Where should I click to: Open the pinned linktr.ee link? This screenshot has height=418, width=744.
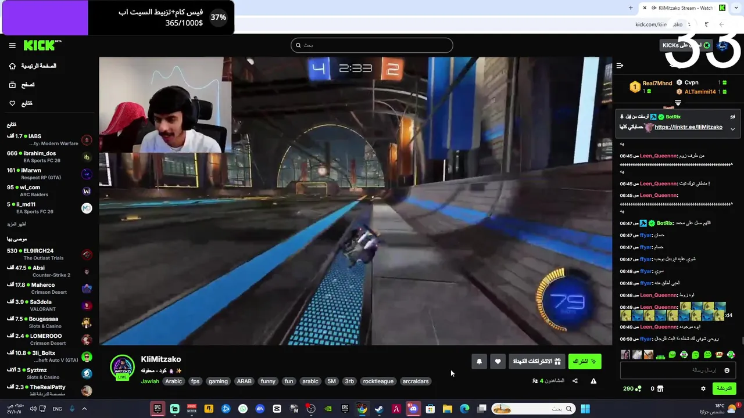[688, 127]
